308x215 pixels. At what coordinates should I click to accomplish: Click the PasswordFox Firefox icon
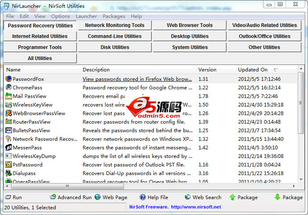(x=9, y=79)
